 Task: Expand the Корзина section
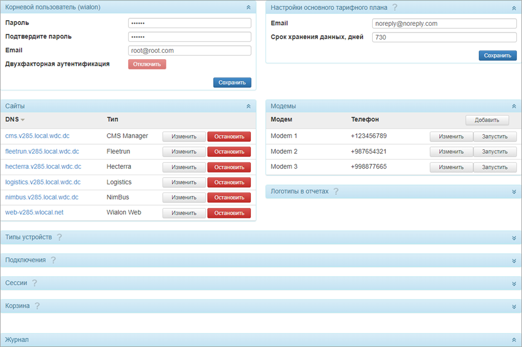(x=514, y=307)
